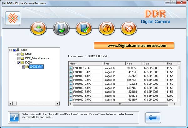Select file P90500012.JPG
Viewport: 188px width, 128px height.
82,80
